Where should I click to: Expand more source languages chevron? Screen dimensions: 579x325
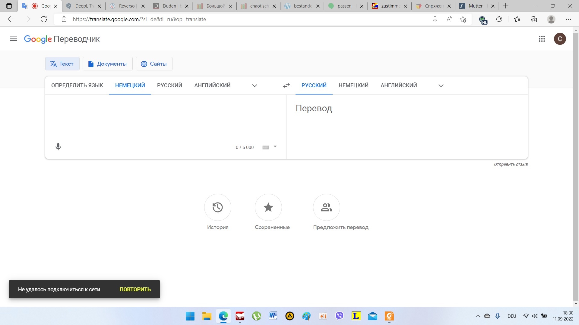coord(255,85)
